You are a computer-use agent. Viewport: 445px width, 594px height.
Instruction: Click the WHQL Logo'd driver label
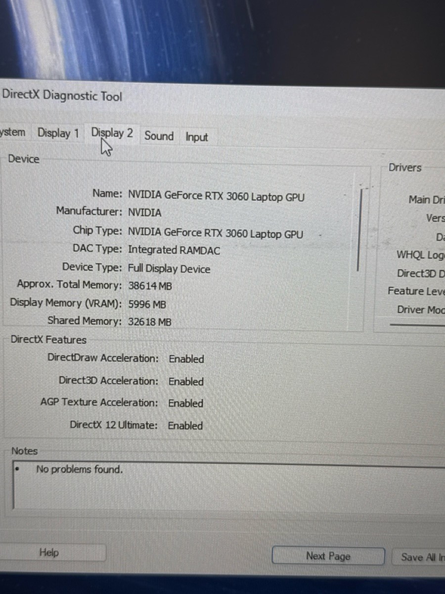(x=421, y=255)
